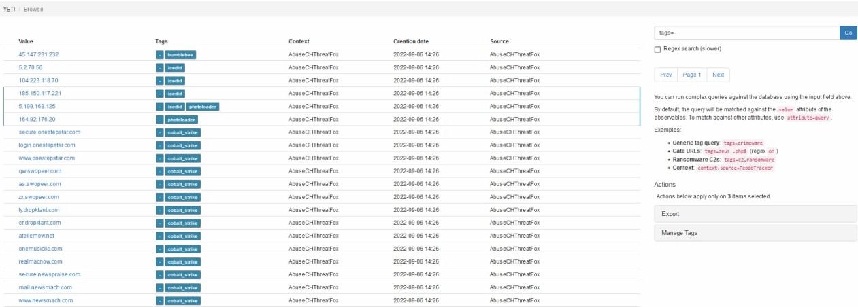Click the minus button in the 164.92.176.20 row
Image resolution: width=858 pixels, height=307 pixels.
160,120
